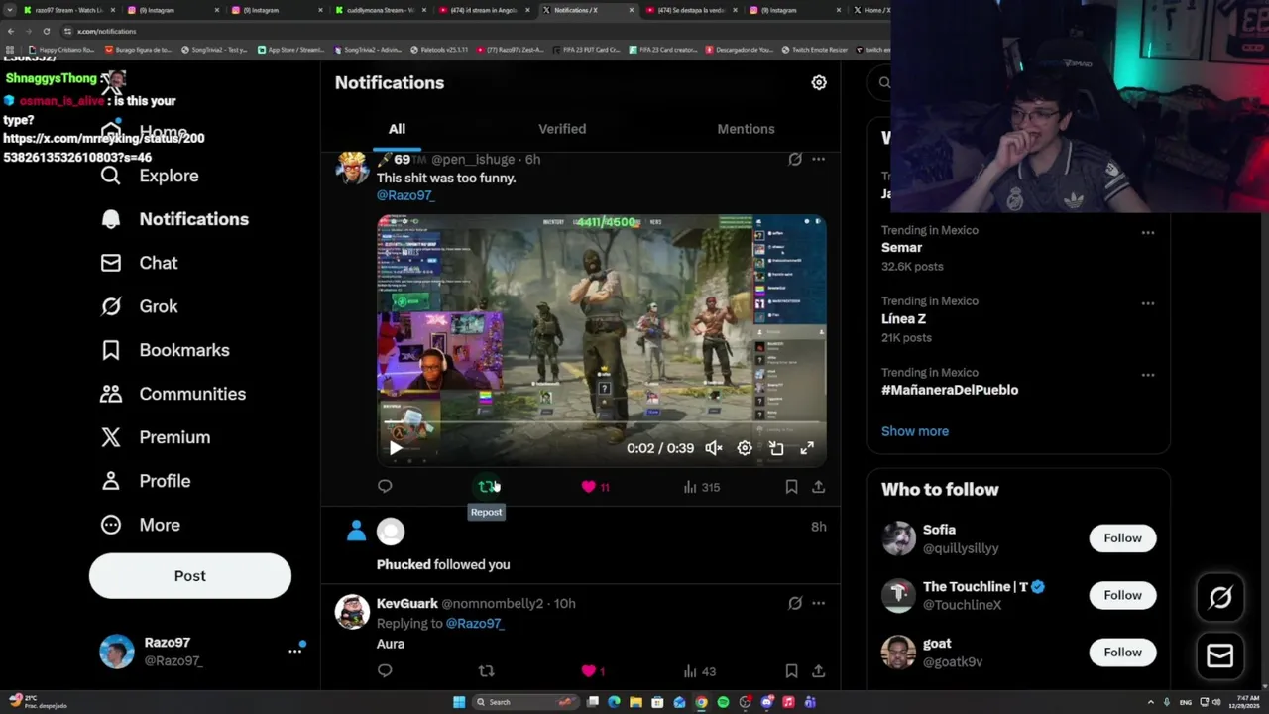1269x714 pixels.
Task: Open Premium from the sidebar
Action: point(155,437)
